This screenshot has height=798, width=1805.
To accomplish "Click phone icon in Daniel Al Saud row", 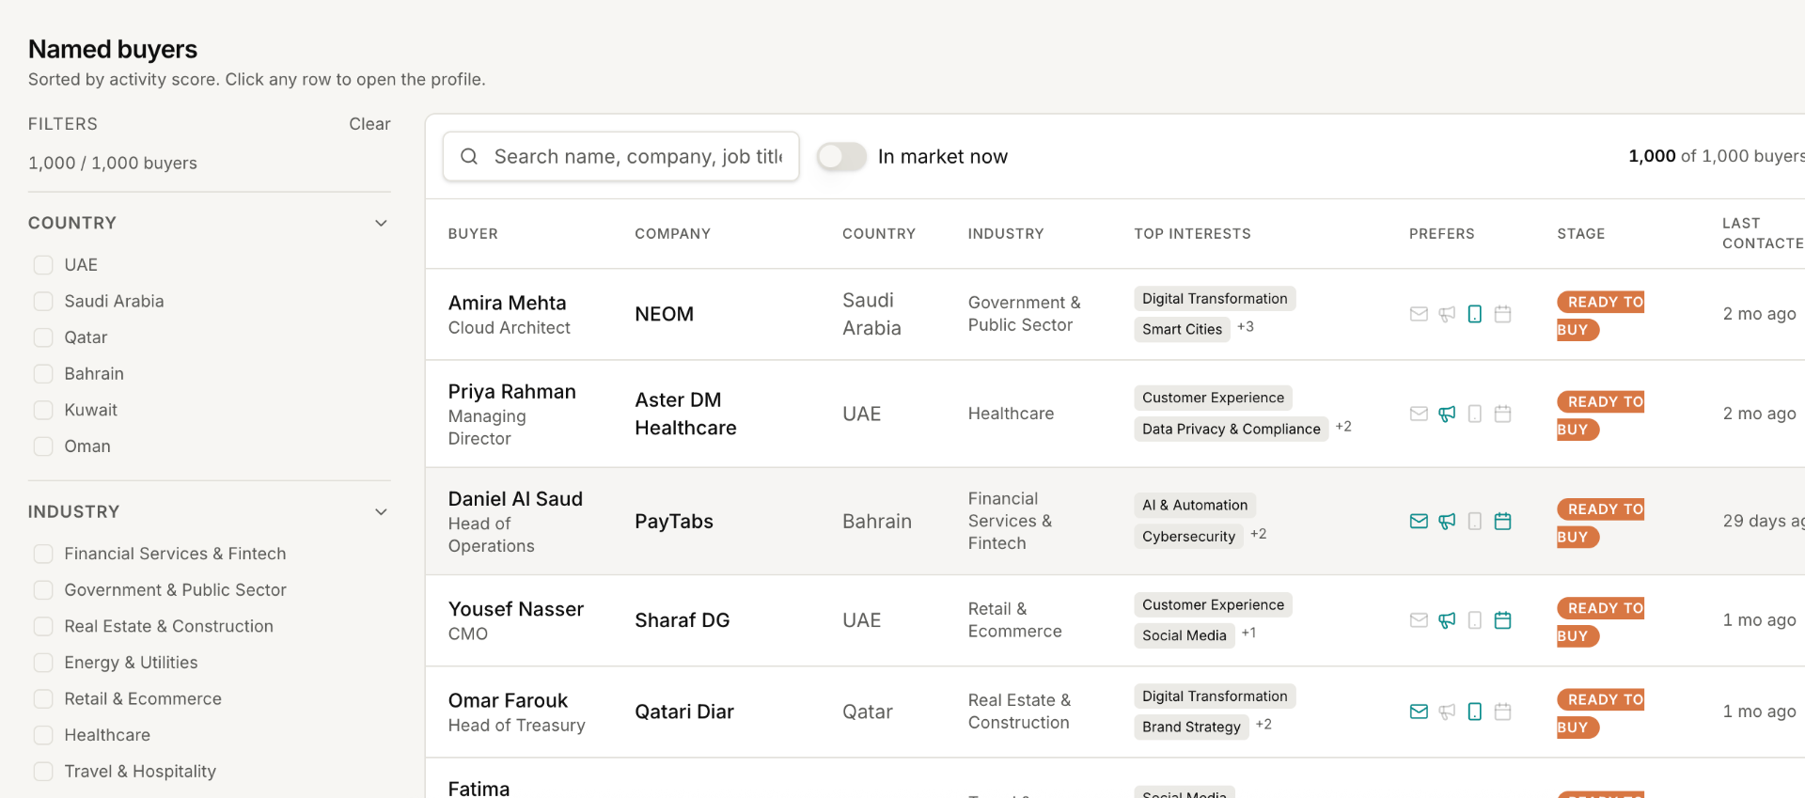I will [1475, 521].
